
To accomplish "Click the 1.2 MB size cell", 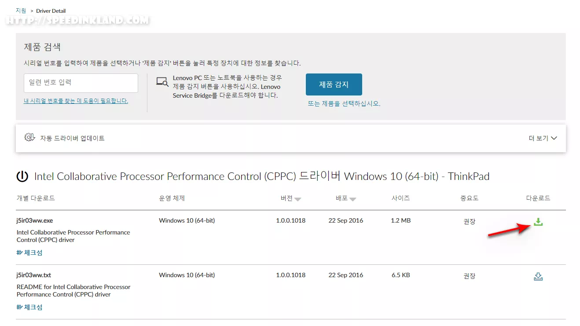I will coord(401,220).
